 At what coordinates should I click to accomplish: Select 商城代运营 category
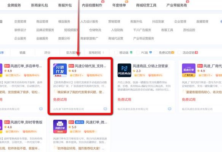[x=116, y=38]
